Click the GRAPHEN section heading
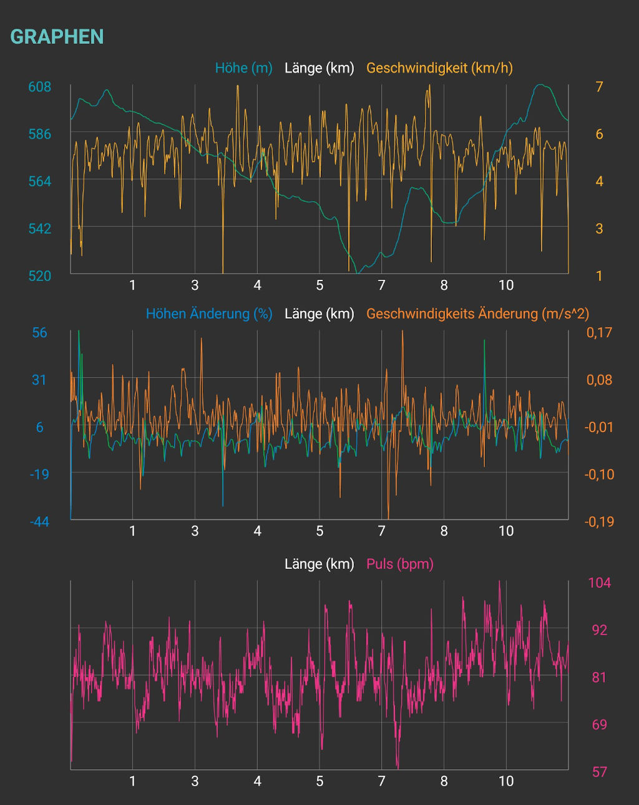This screenshot has width=639, height=805. click(x=57, y=37)
